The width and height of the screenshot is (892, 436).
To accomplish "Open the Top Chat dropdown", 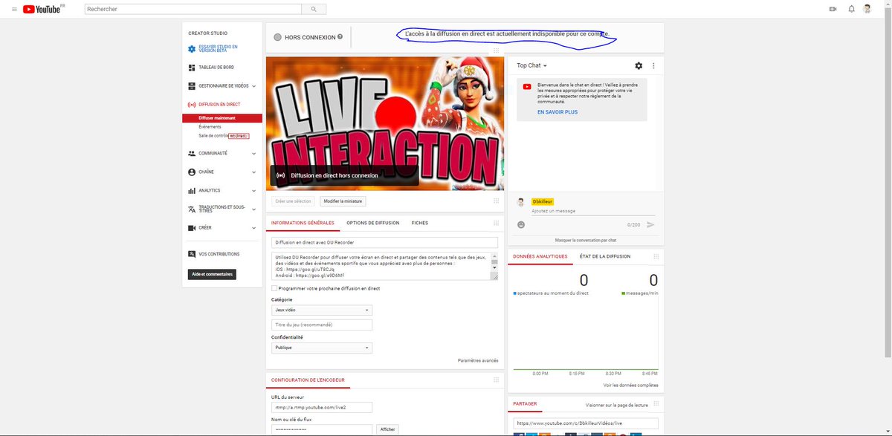I will (x=532, y=65).
